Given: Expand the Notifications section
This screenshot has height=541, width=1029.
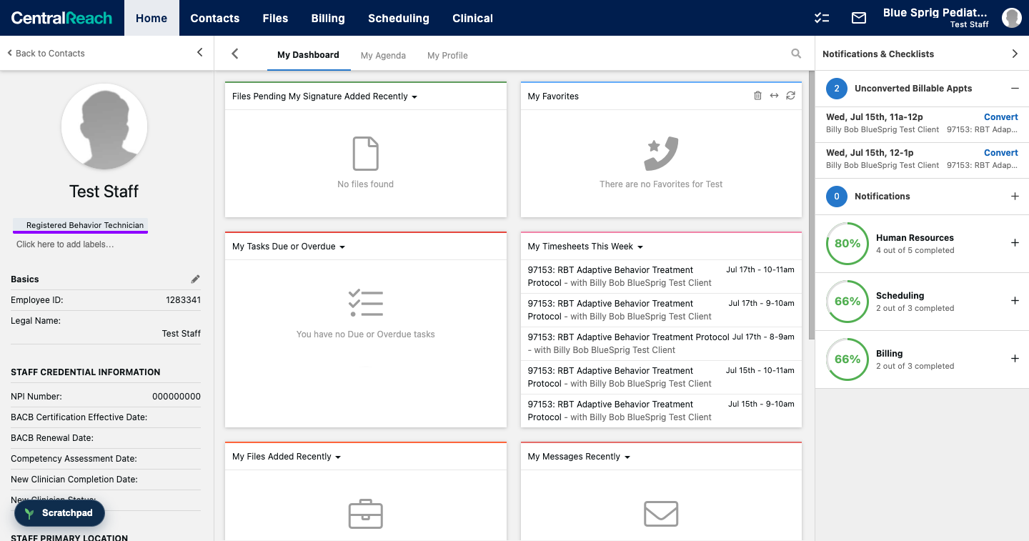Looking at the screenshot, I should tap(1015, 197).
